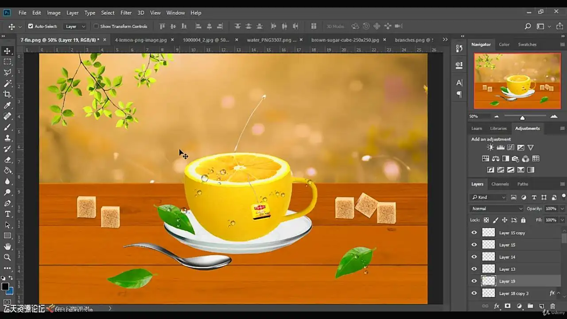Select the Zoom tool magnifier

point(8,257)
